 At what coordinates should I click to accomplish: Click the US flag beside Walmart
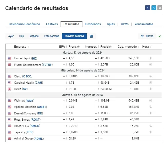point(9,101)
